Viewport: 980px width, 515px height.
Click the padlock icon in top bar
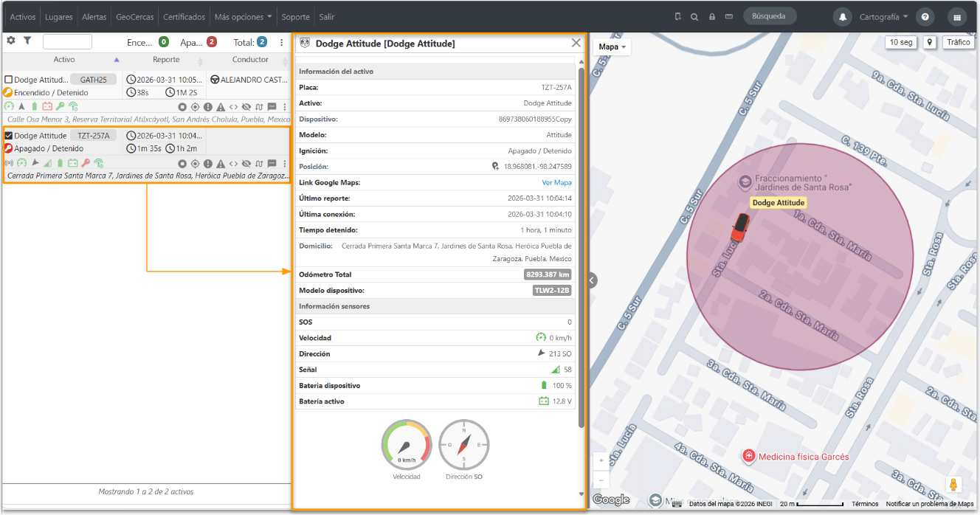(712, 17)
